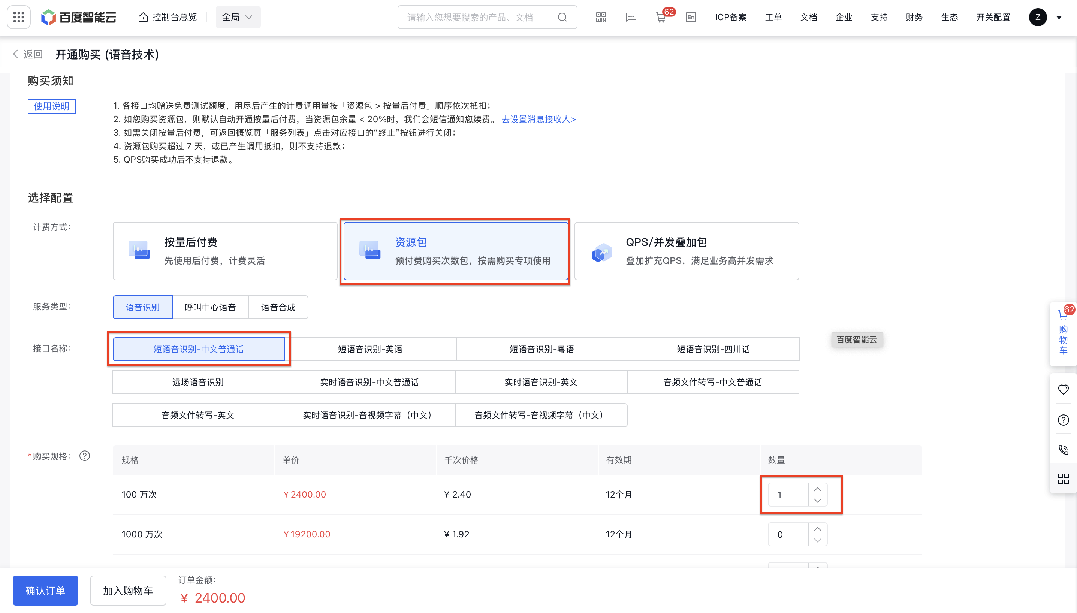Image resolution: width=1077 pixels, height=613 pixels.
Task: Click the help question side icon
Action: [1063, 420]
